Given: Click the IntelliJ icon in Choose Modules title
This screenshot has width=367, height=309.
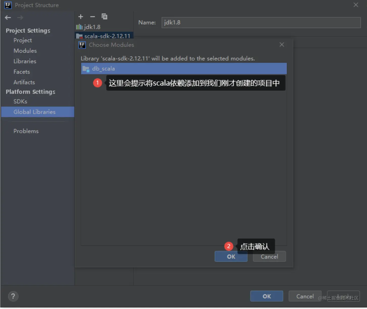Looking at the screenshot, I should [82, 45].
